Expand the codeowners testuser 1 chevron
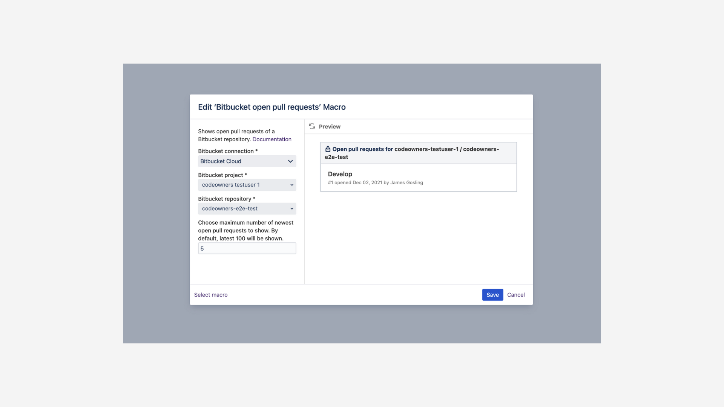 pos(292,185)
